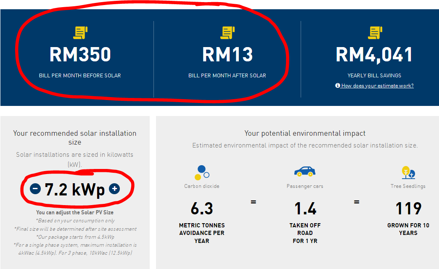Click '*Our package starts from 4.5kWp' note
Screen dimensions: 439x269
pyautogui.click(x=75, y=237)
